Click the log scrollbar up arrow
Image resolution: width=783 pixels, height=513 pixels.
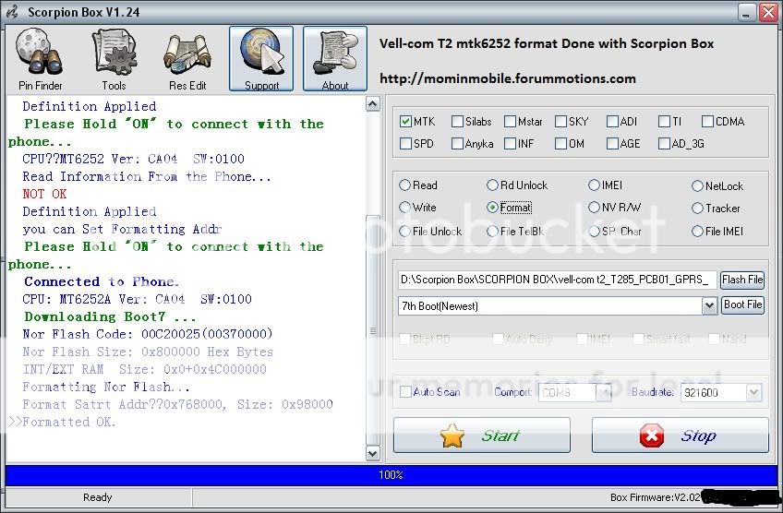click(372, 103)
